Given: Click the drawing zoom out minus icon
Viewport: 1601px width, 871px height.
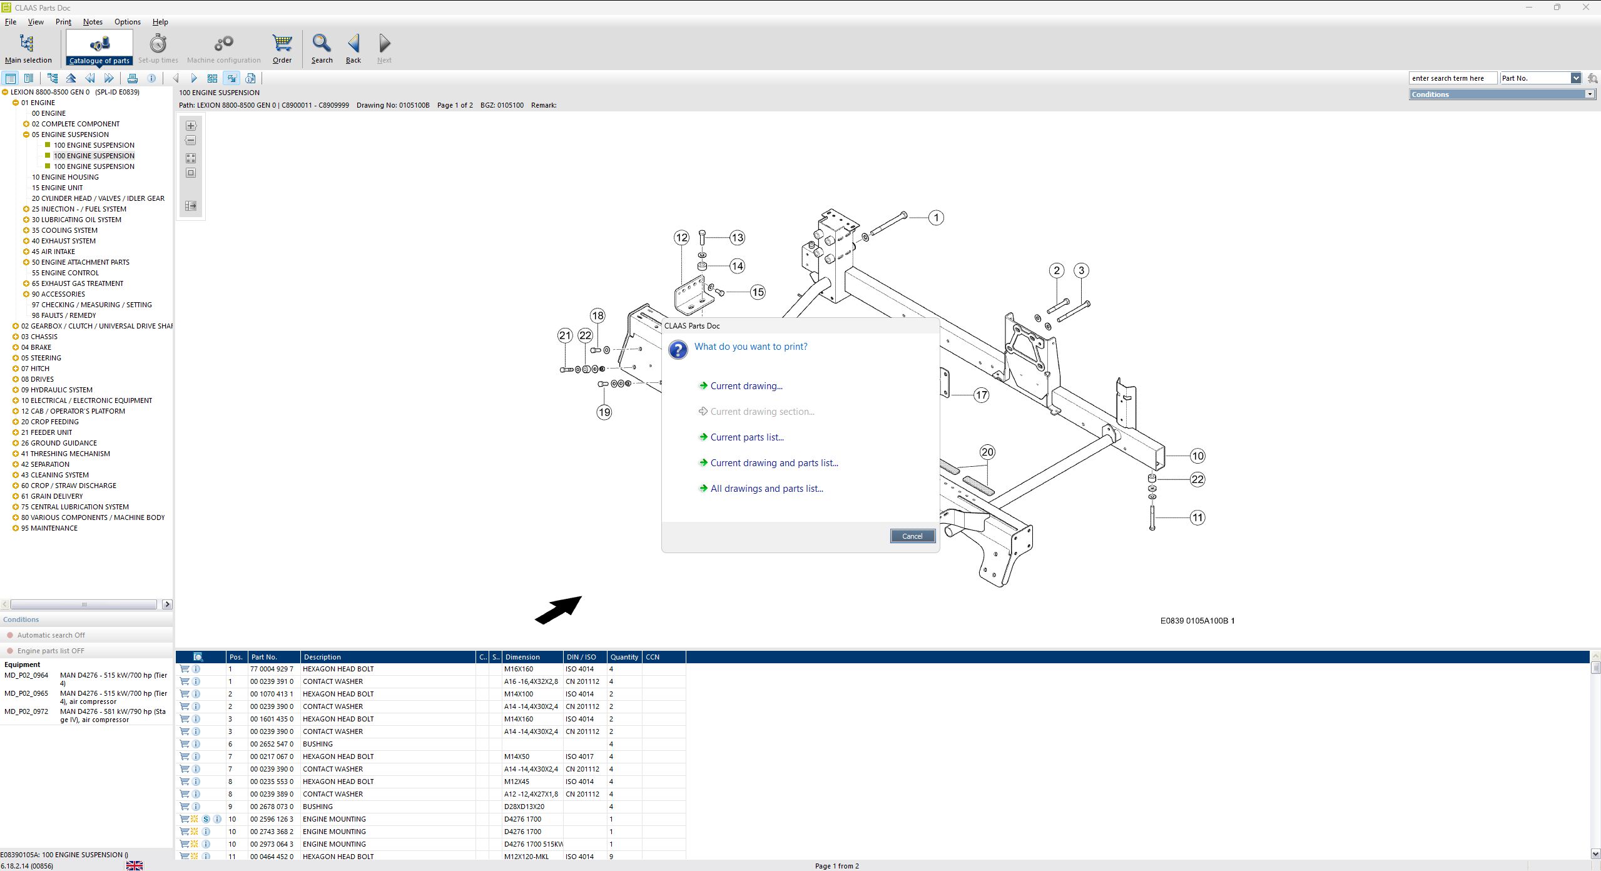Looking at the screenshot, I should [x=191, y=141].
